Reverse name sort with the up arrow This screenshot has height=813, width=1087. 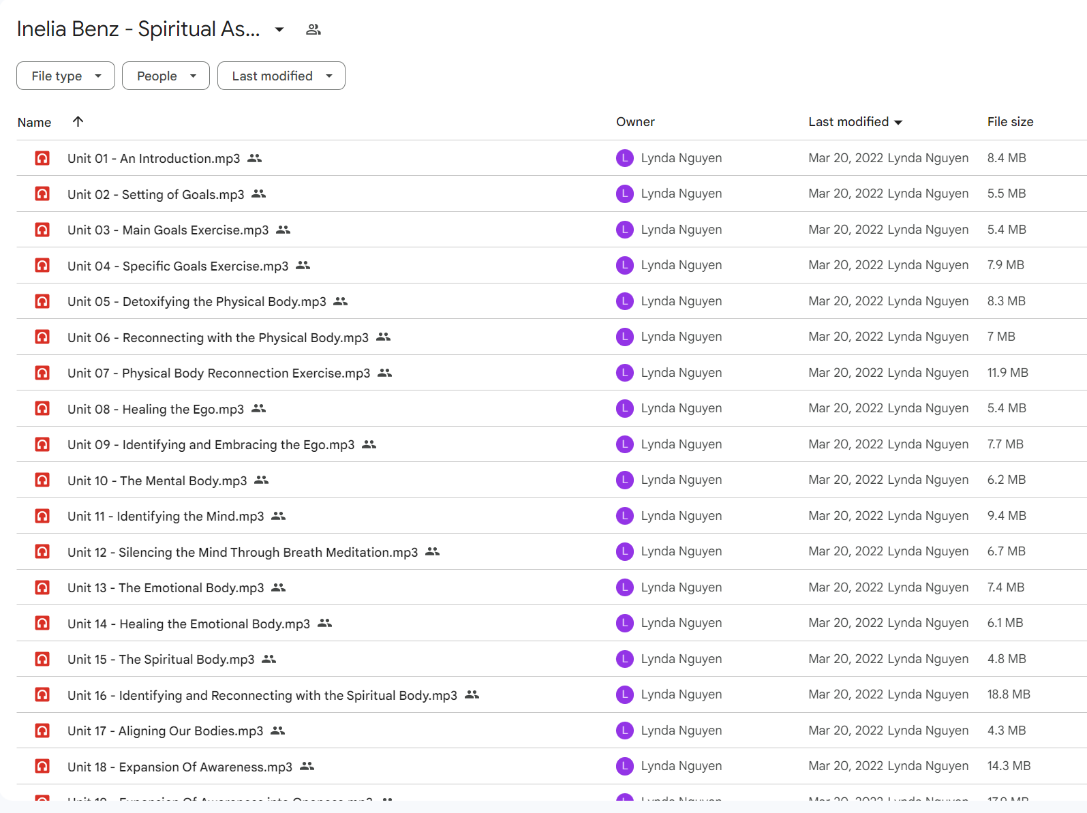point(78,121)
